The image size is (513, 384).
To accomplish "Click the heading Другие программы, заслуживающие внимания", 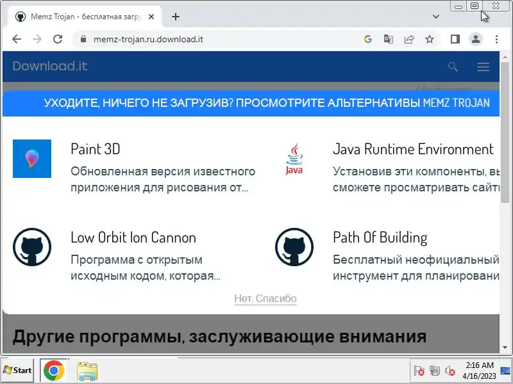I will pyautogui.click(x=219, y=337).
